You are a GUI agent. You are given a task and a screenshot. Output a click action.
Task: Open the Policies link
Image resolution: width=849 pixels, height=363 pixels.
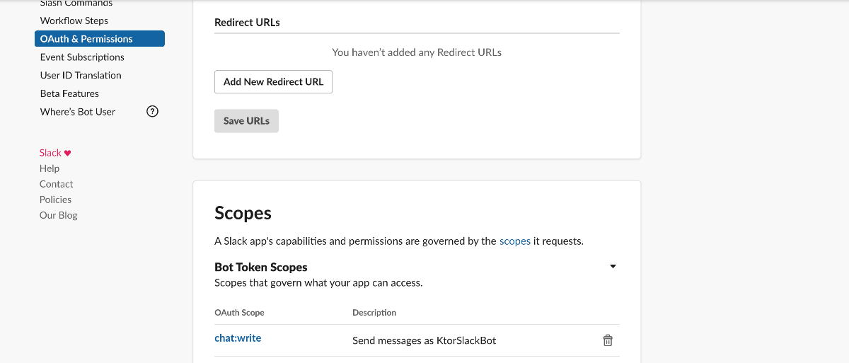pyautogui.click(x=55, y=200)
